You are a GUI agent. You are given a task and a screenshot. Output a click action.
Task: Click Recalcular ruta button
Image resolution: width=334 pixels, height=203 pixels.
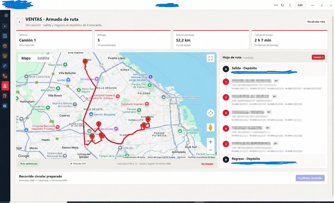coord(316,22)
